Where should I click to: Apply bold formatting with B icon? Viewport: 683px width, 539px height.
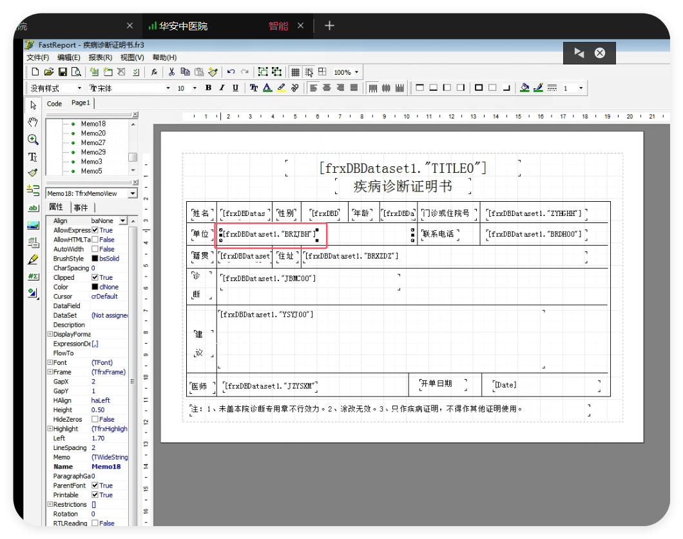pyautogui.click(x=209, y=88)
